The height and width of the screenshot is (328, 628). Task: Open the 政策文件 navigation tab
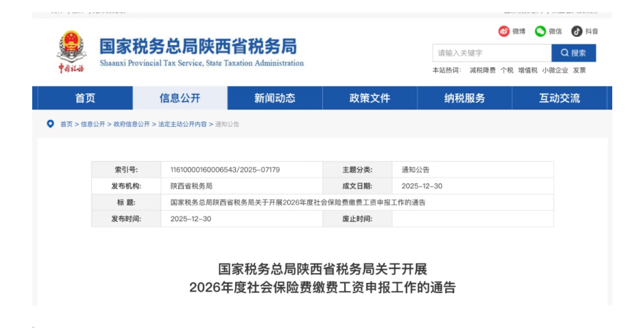click(x=370, y=98)
